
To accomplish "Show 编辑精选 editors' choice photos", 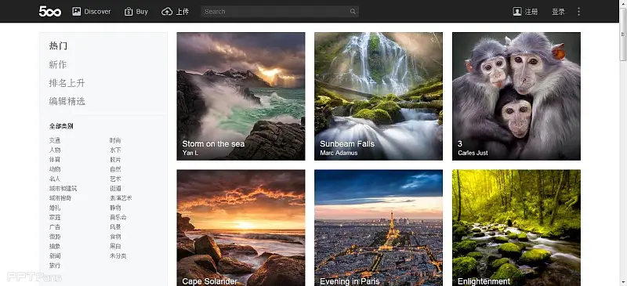I will tap(67, 102).
